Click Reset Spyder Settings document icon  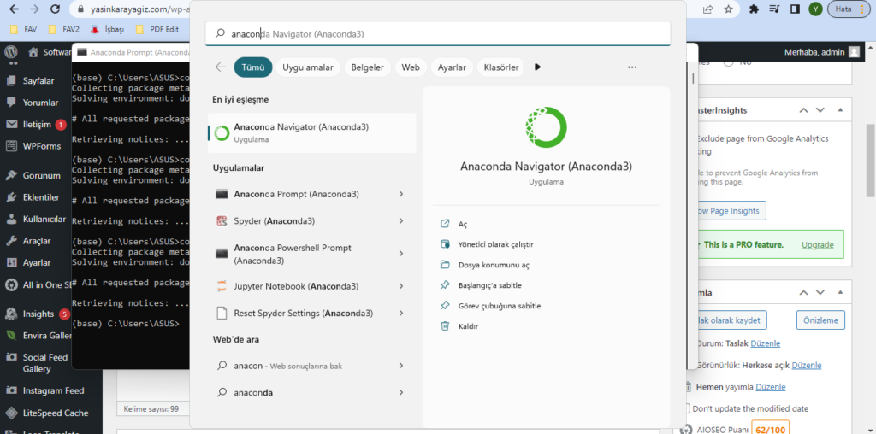(x=222, y=313)
